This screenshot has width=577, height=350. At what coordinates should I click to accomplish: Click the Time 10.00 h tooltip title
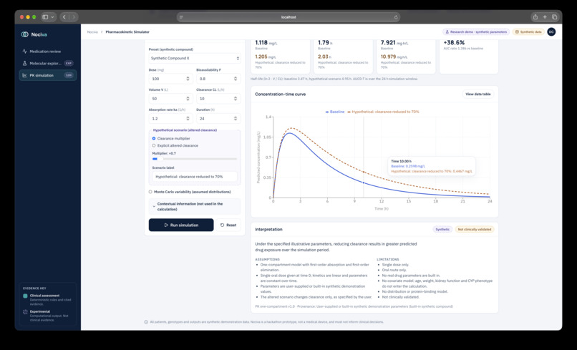coord(401,161)
